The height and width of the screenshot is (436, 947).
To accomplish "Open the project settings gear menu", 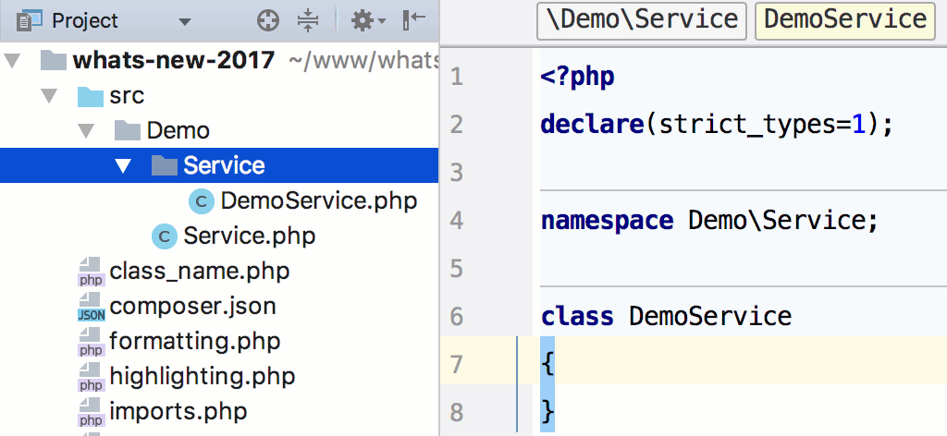I will (x=368, y=21).
